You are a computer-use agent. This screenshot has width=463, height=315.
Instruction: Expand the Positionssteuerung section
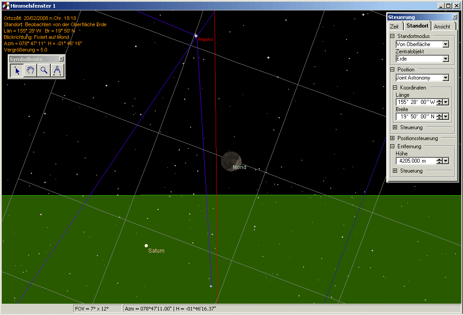(392, 138)
